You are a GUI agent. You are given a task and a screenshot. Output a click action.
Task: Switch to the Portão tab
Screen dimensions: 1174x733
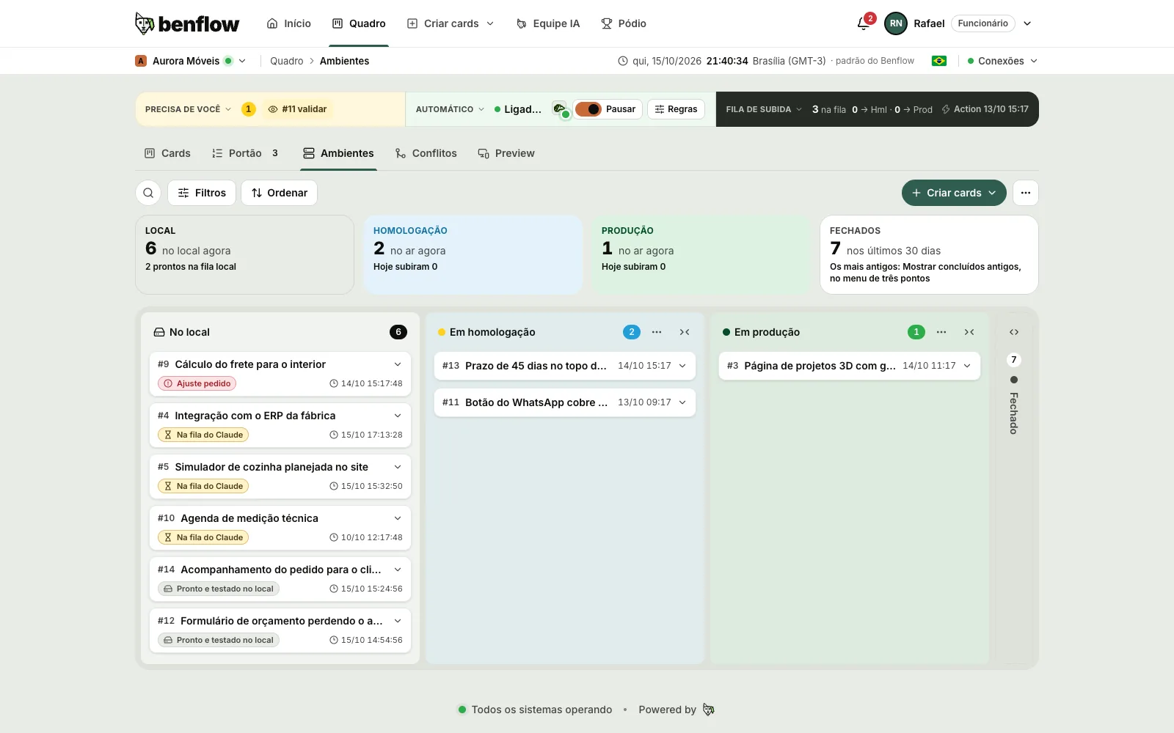pos(245,153)
